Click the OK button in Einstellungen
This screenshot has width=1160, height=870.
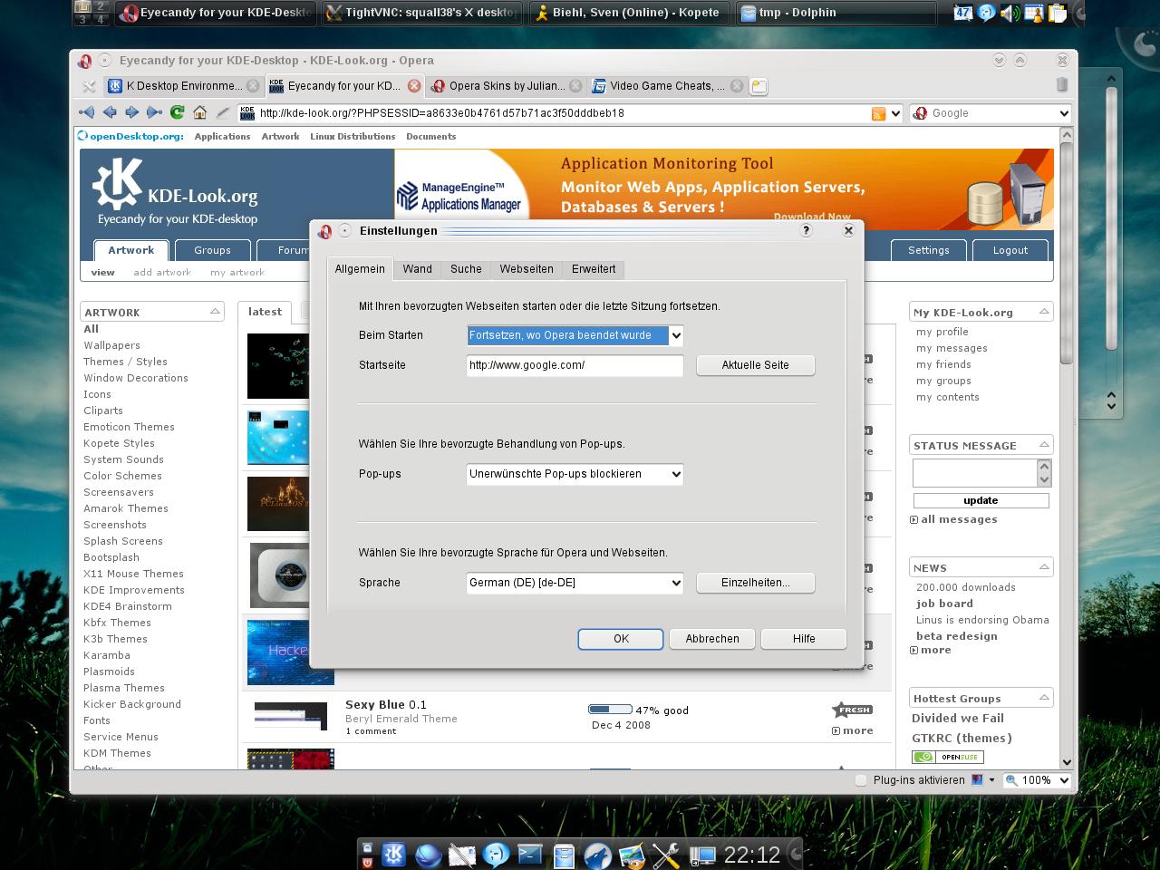tap(621, 639)
